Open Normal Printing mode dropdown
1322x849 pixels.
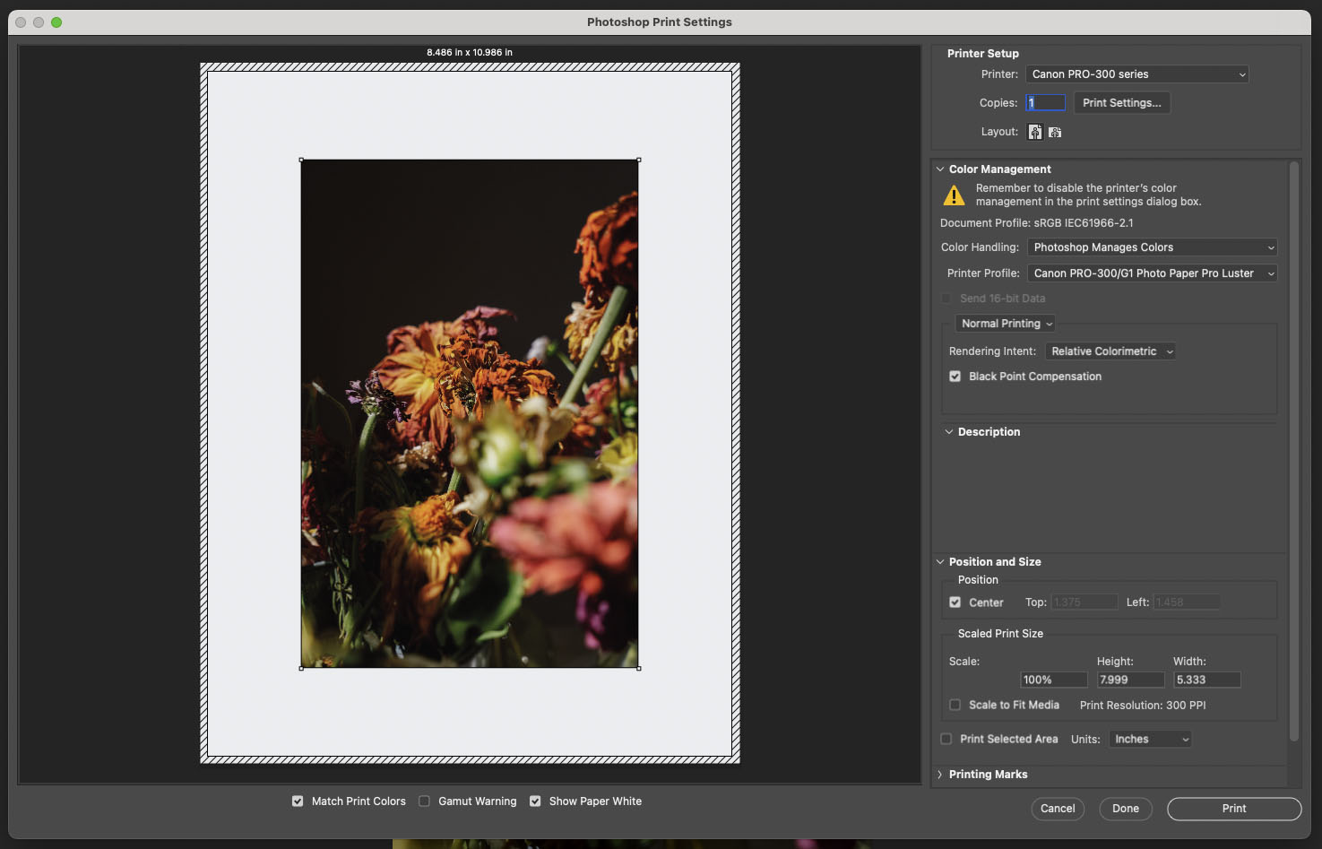coord(1007,324)
